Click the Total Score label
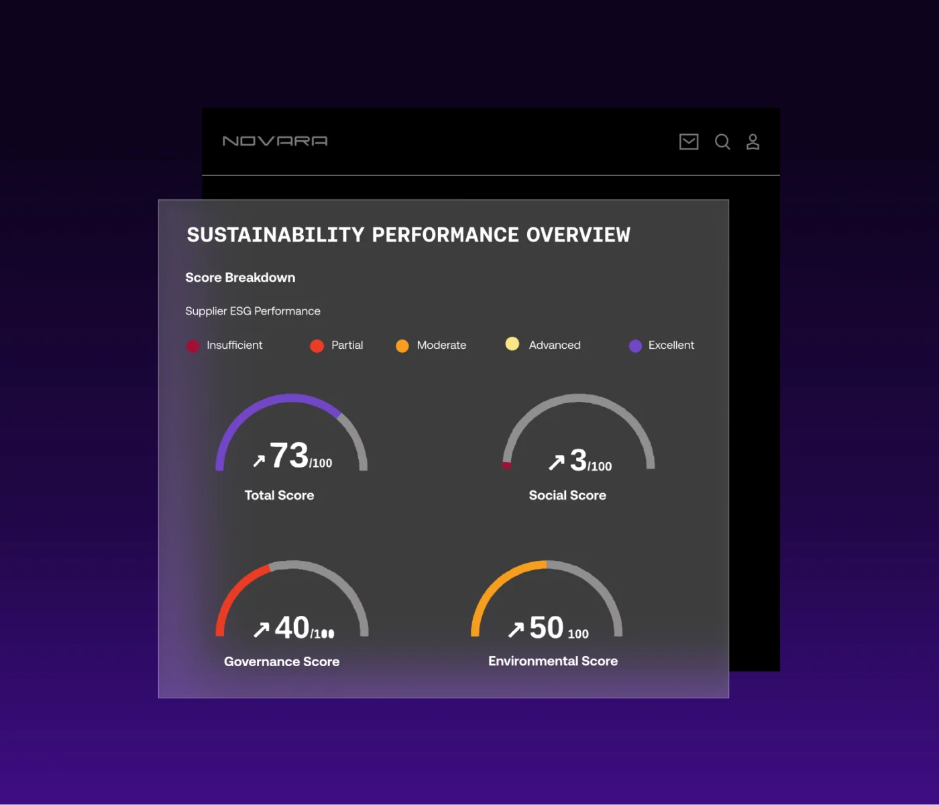Viewport: 939px width, 805px height. (279, 495)
